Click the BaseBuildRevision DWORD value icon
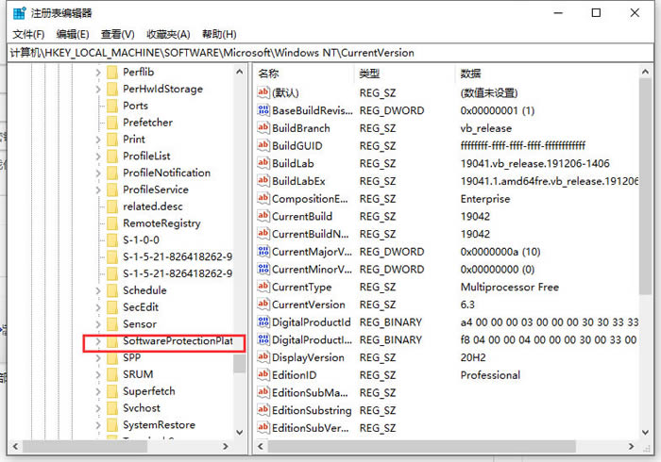This screenshot has height=462, width=661. (x=263, y=110)
